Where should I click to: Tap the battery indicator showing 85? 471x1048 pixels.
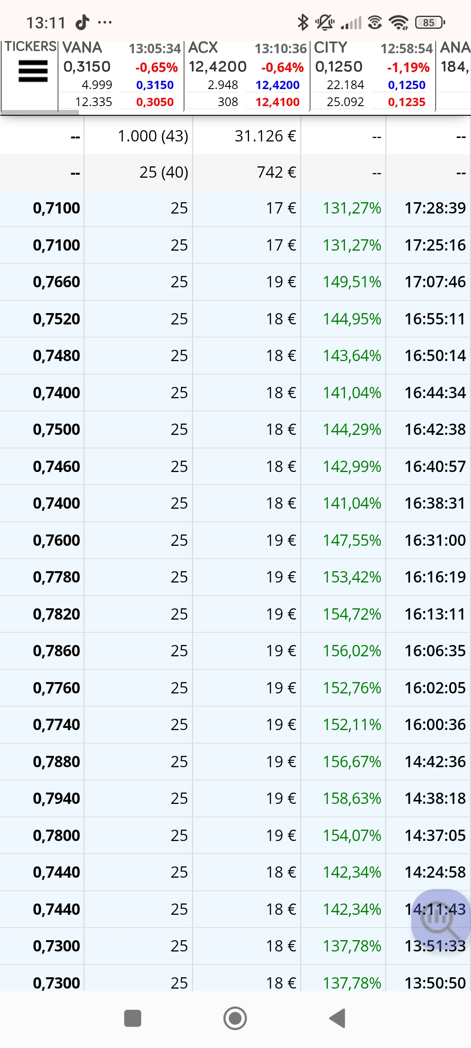tap(430, 22)
